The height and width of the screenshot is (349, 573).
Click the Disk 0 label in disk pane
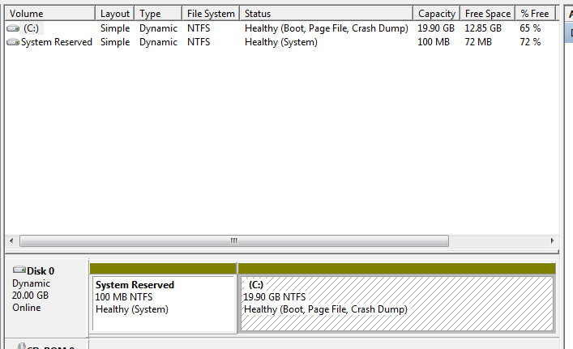41,271
